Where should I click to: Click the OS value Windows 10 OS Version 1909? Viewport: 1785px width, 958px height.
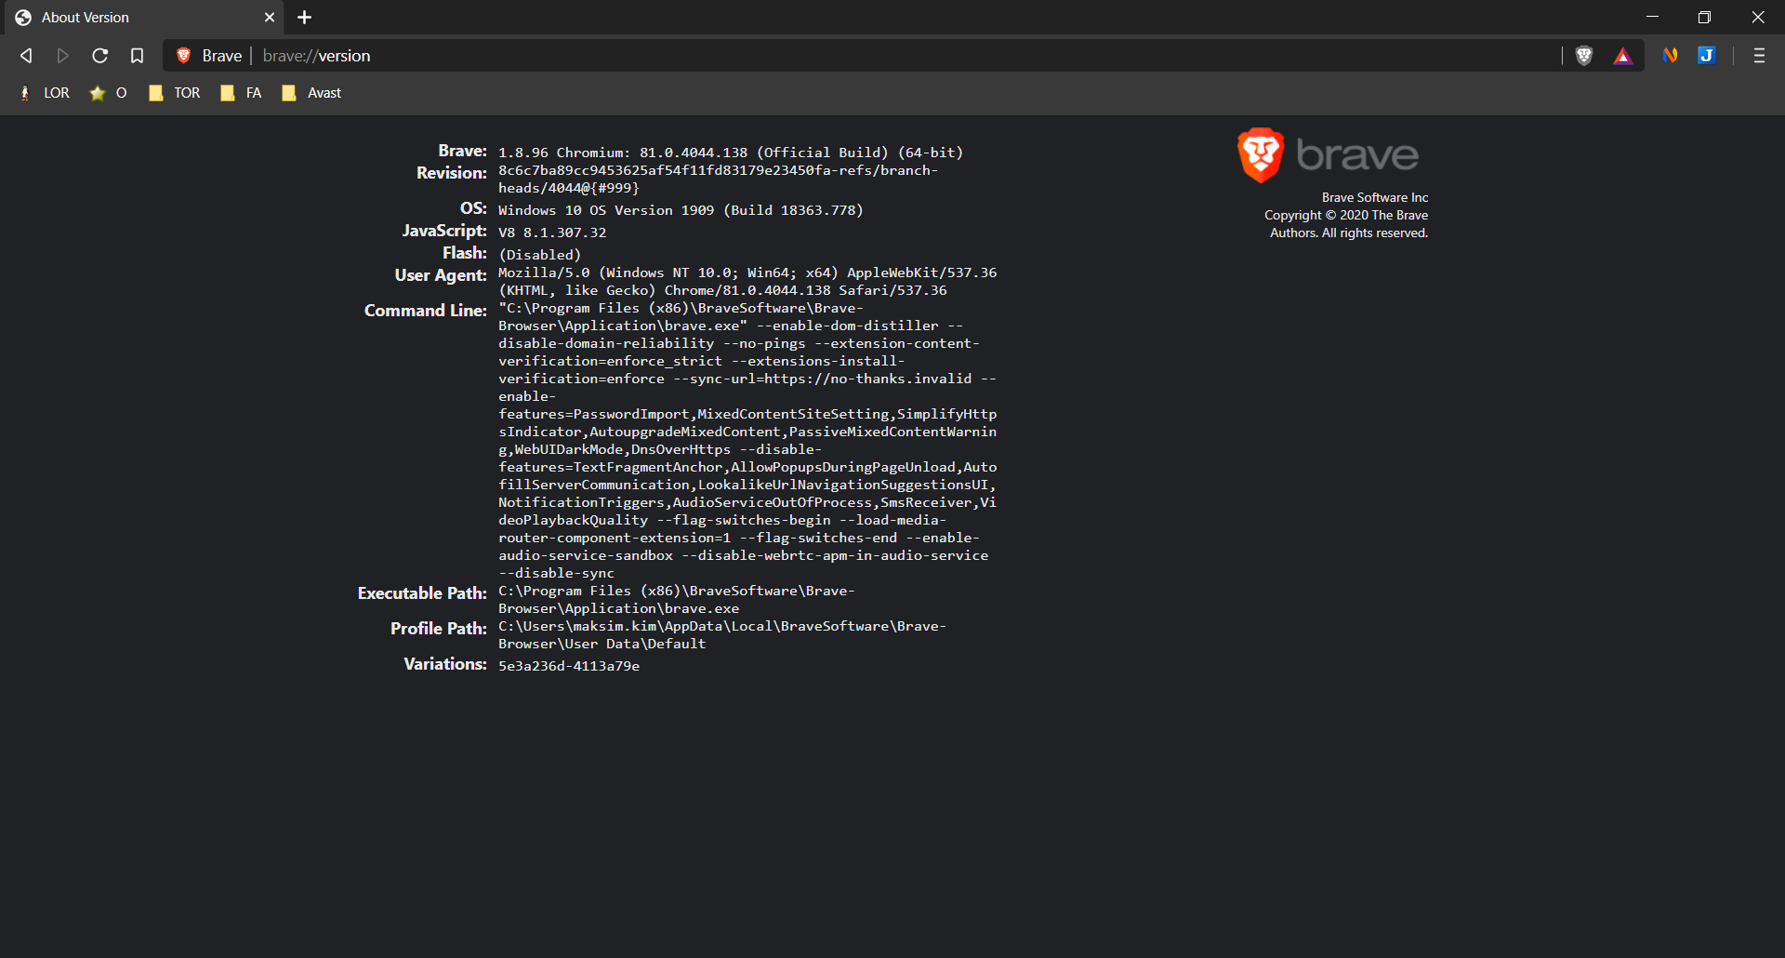coord(681,210)
